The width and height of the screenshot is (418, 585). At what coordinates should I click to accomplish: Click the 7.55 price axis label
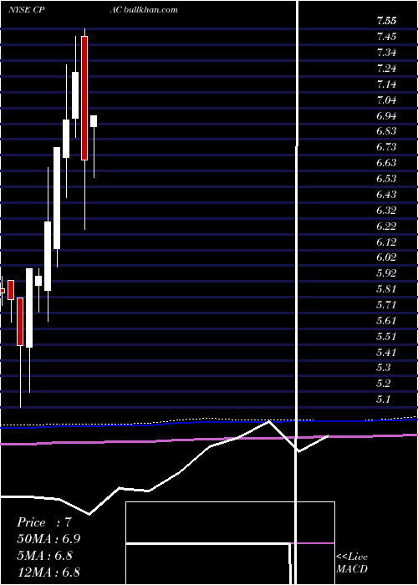(386, 21)
